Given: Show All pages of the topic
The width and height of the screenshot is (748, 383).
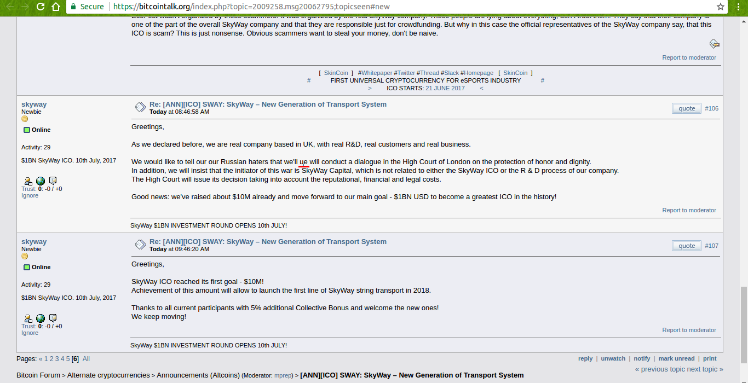Looking at the screenshot, I should pyautogui.click(x=86, y=359).
